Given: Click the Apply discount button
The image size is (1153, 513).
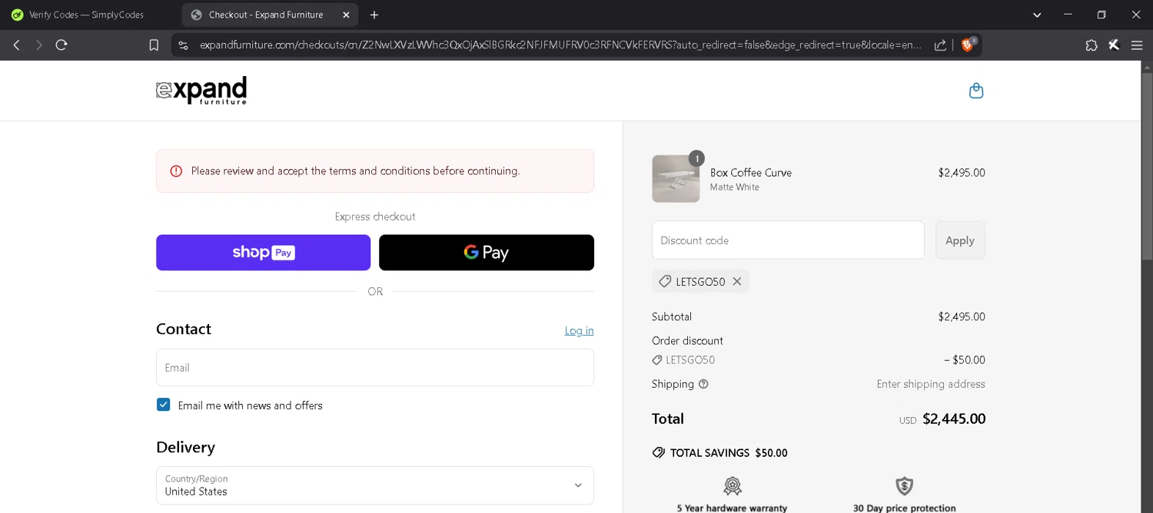Looking at the screenshot, I should [960, 240].
